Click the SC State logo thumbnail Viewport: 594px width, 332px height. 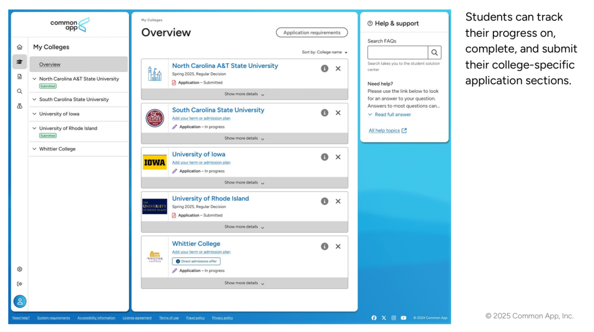click(155, 118)
